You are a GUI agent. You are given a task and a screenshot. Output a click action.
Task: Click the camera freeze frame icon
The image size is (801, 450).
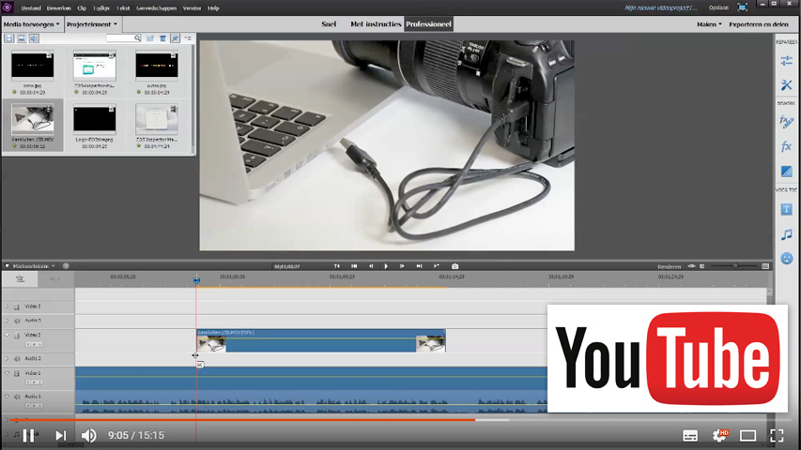[455, 266]
